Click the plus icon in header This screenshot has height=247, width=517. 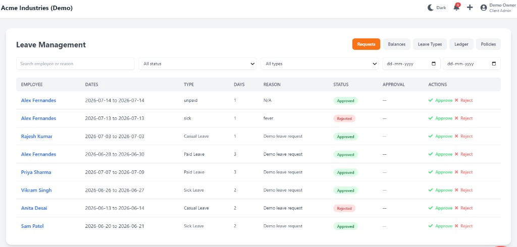[x=470, y=8]
